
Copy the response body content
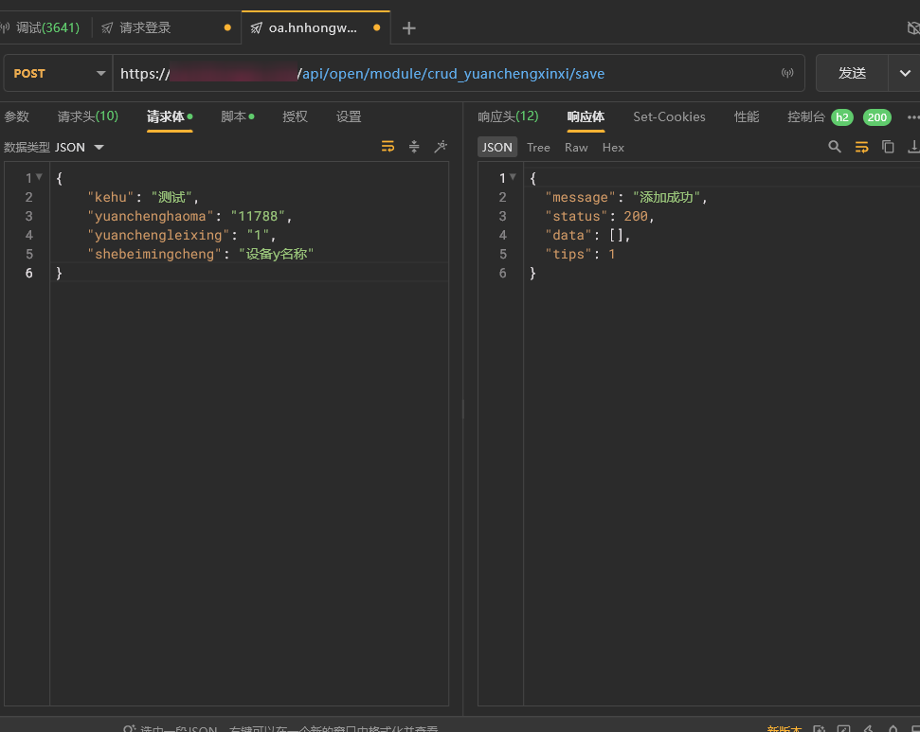pos(888,147)
